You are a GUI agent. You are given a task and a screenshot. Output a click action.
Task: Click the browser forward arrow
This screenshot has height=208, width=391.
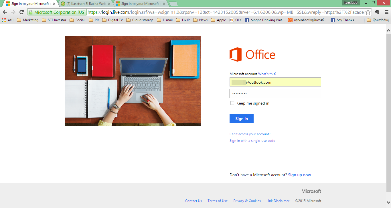click(13, 12)
